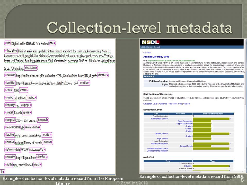Open the Grade 3 sub term link
The height and width of the screenshot is (185, 247).
tap(189, 126)
